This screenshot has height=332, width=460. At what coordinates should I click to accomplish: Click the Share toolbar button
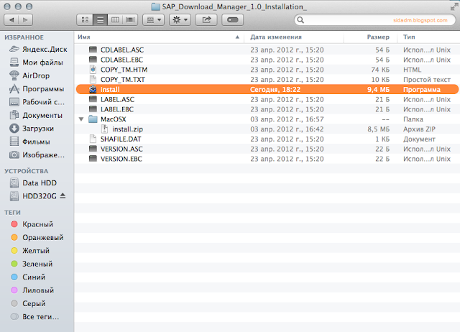tap(206, 20)
